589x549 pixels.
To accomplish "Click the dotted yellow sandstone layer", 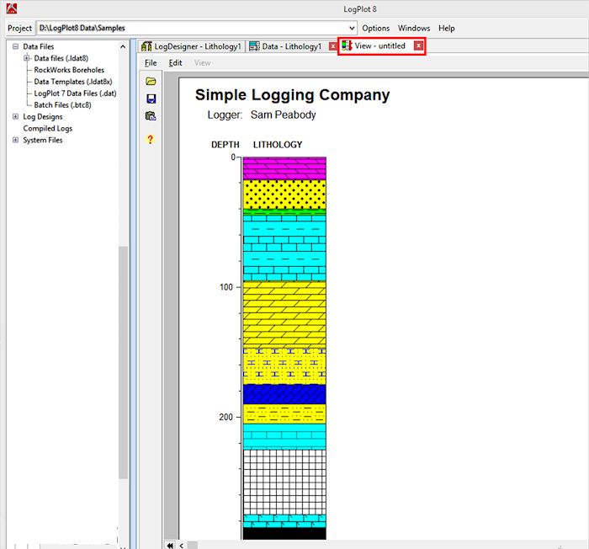I will coord(284,195).
